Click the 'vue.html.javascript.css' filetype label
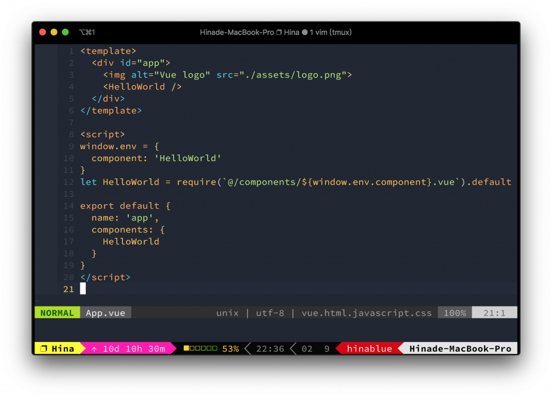 pos(367,312)
